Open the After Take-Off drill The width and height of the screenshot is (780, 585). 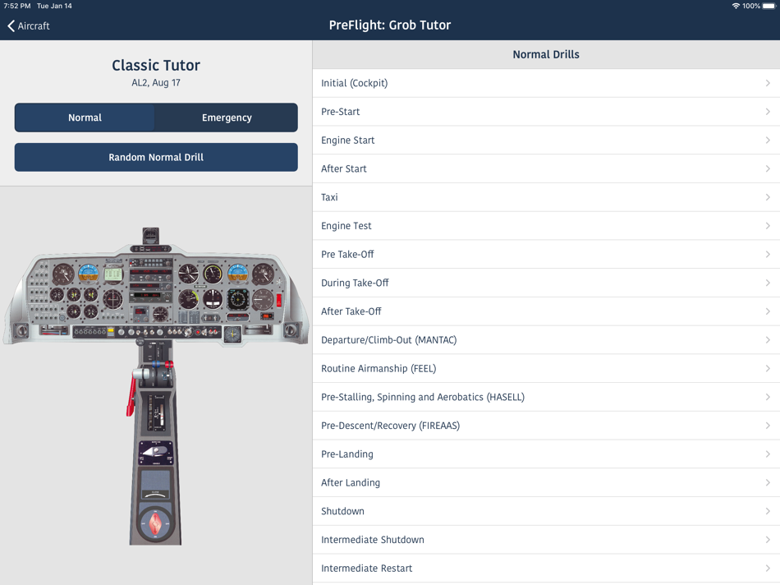(546, 311)
